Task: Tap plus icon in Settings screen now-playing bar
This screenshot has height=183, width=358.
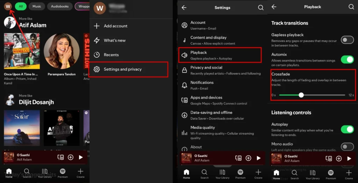Action: 248,158
